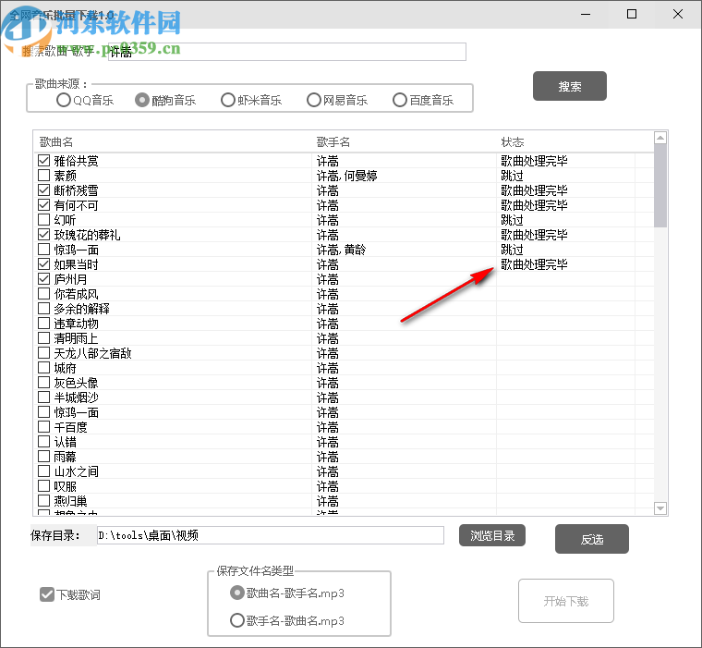Check the song 千百度
Image resolution: width=702 pixels, height=648 pixels.
coord(44,427)
